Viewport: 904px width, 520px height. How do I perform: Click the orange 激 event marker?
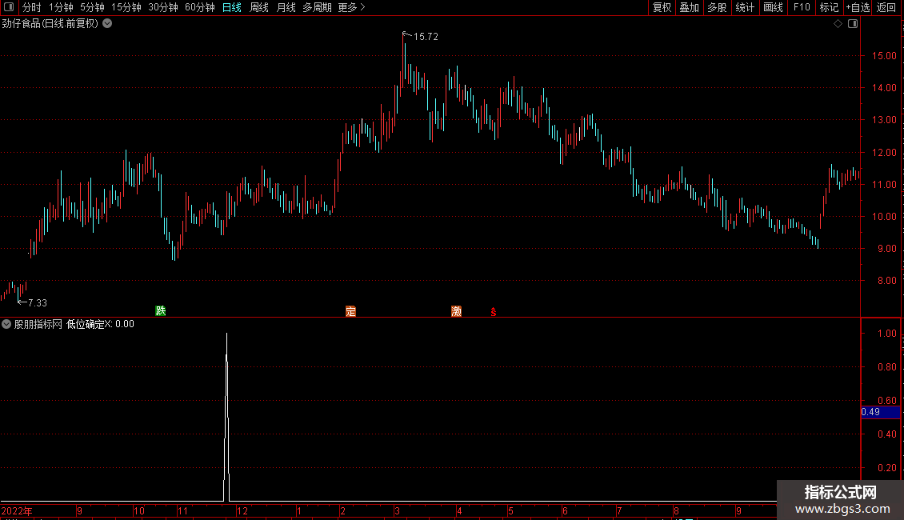(x=457, y=311)
